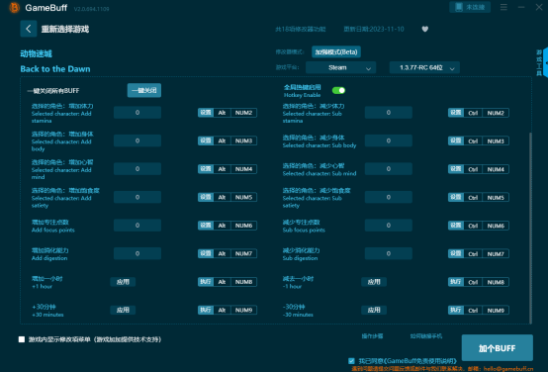Screen dimensions: 548x372
Task: Click the Add stamina value input field
Action: point(137,113)
